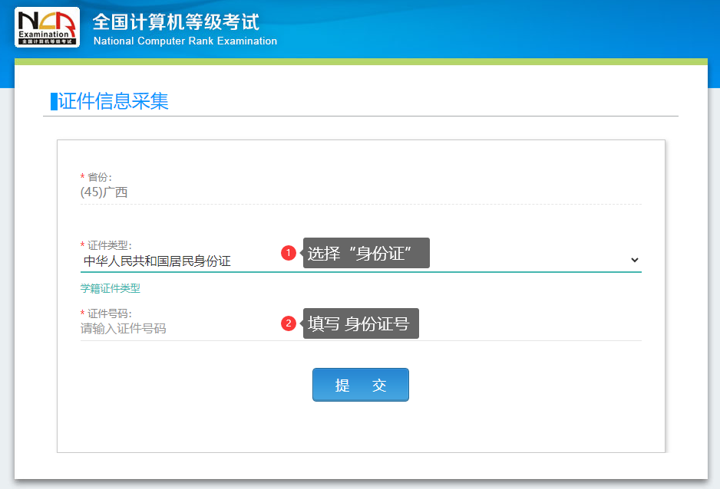Image resolution: width=720 pixels, height=489 pixels.
Task: Click the 请输入证件号码 input field
Action: coord(361,329)
